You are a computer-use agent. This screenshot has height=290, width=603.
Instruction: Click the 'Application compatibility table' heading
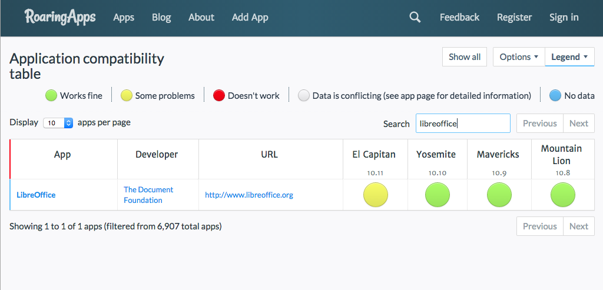click(x=87, y=66)
